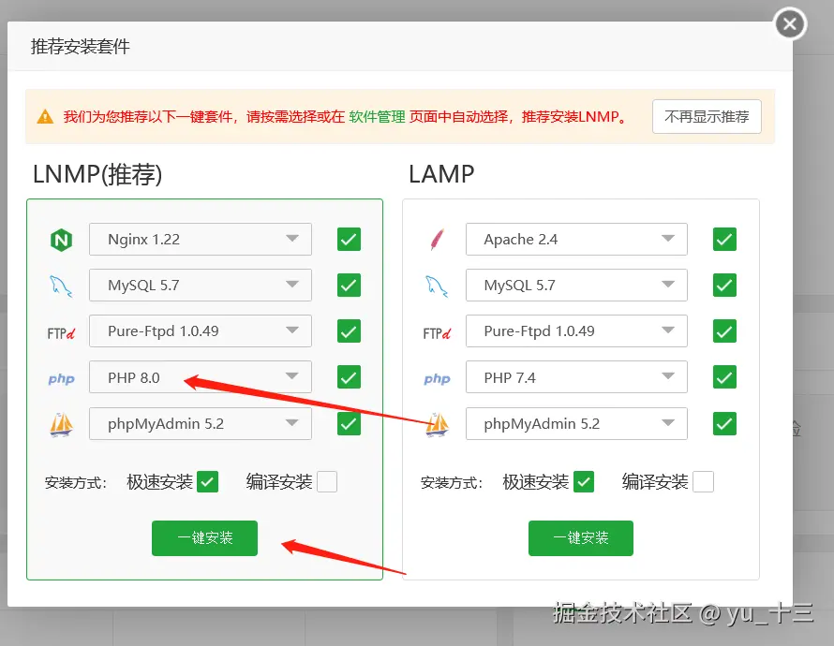Click the php logo icon in LNMP
834x646 pixels.
pyautogui.click(x=61, y=379)
